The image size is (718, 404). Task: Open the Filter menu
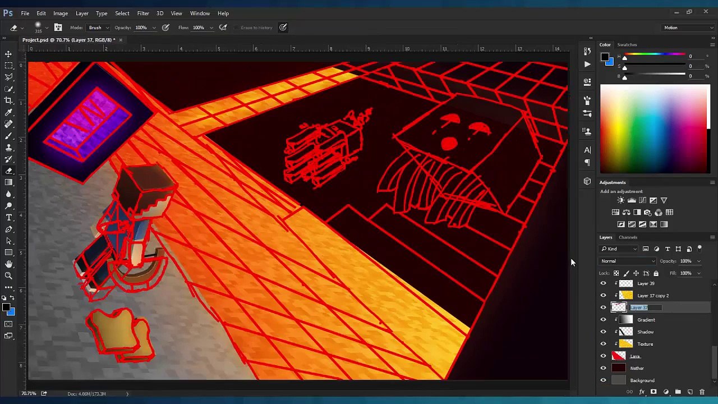click(x=143, y=13)
